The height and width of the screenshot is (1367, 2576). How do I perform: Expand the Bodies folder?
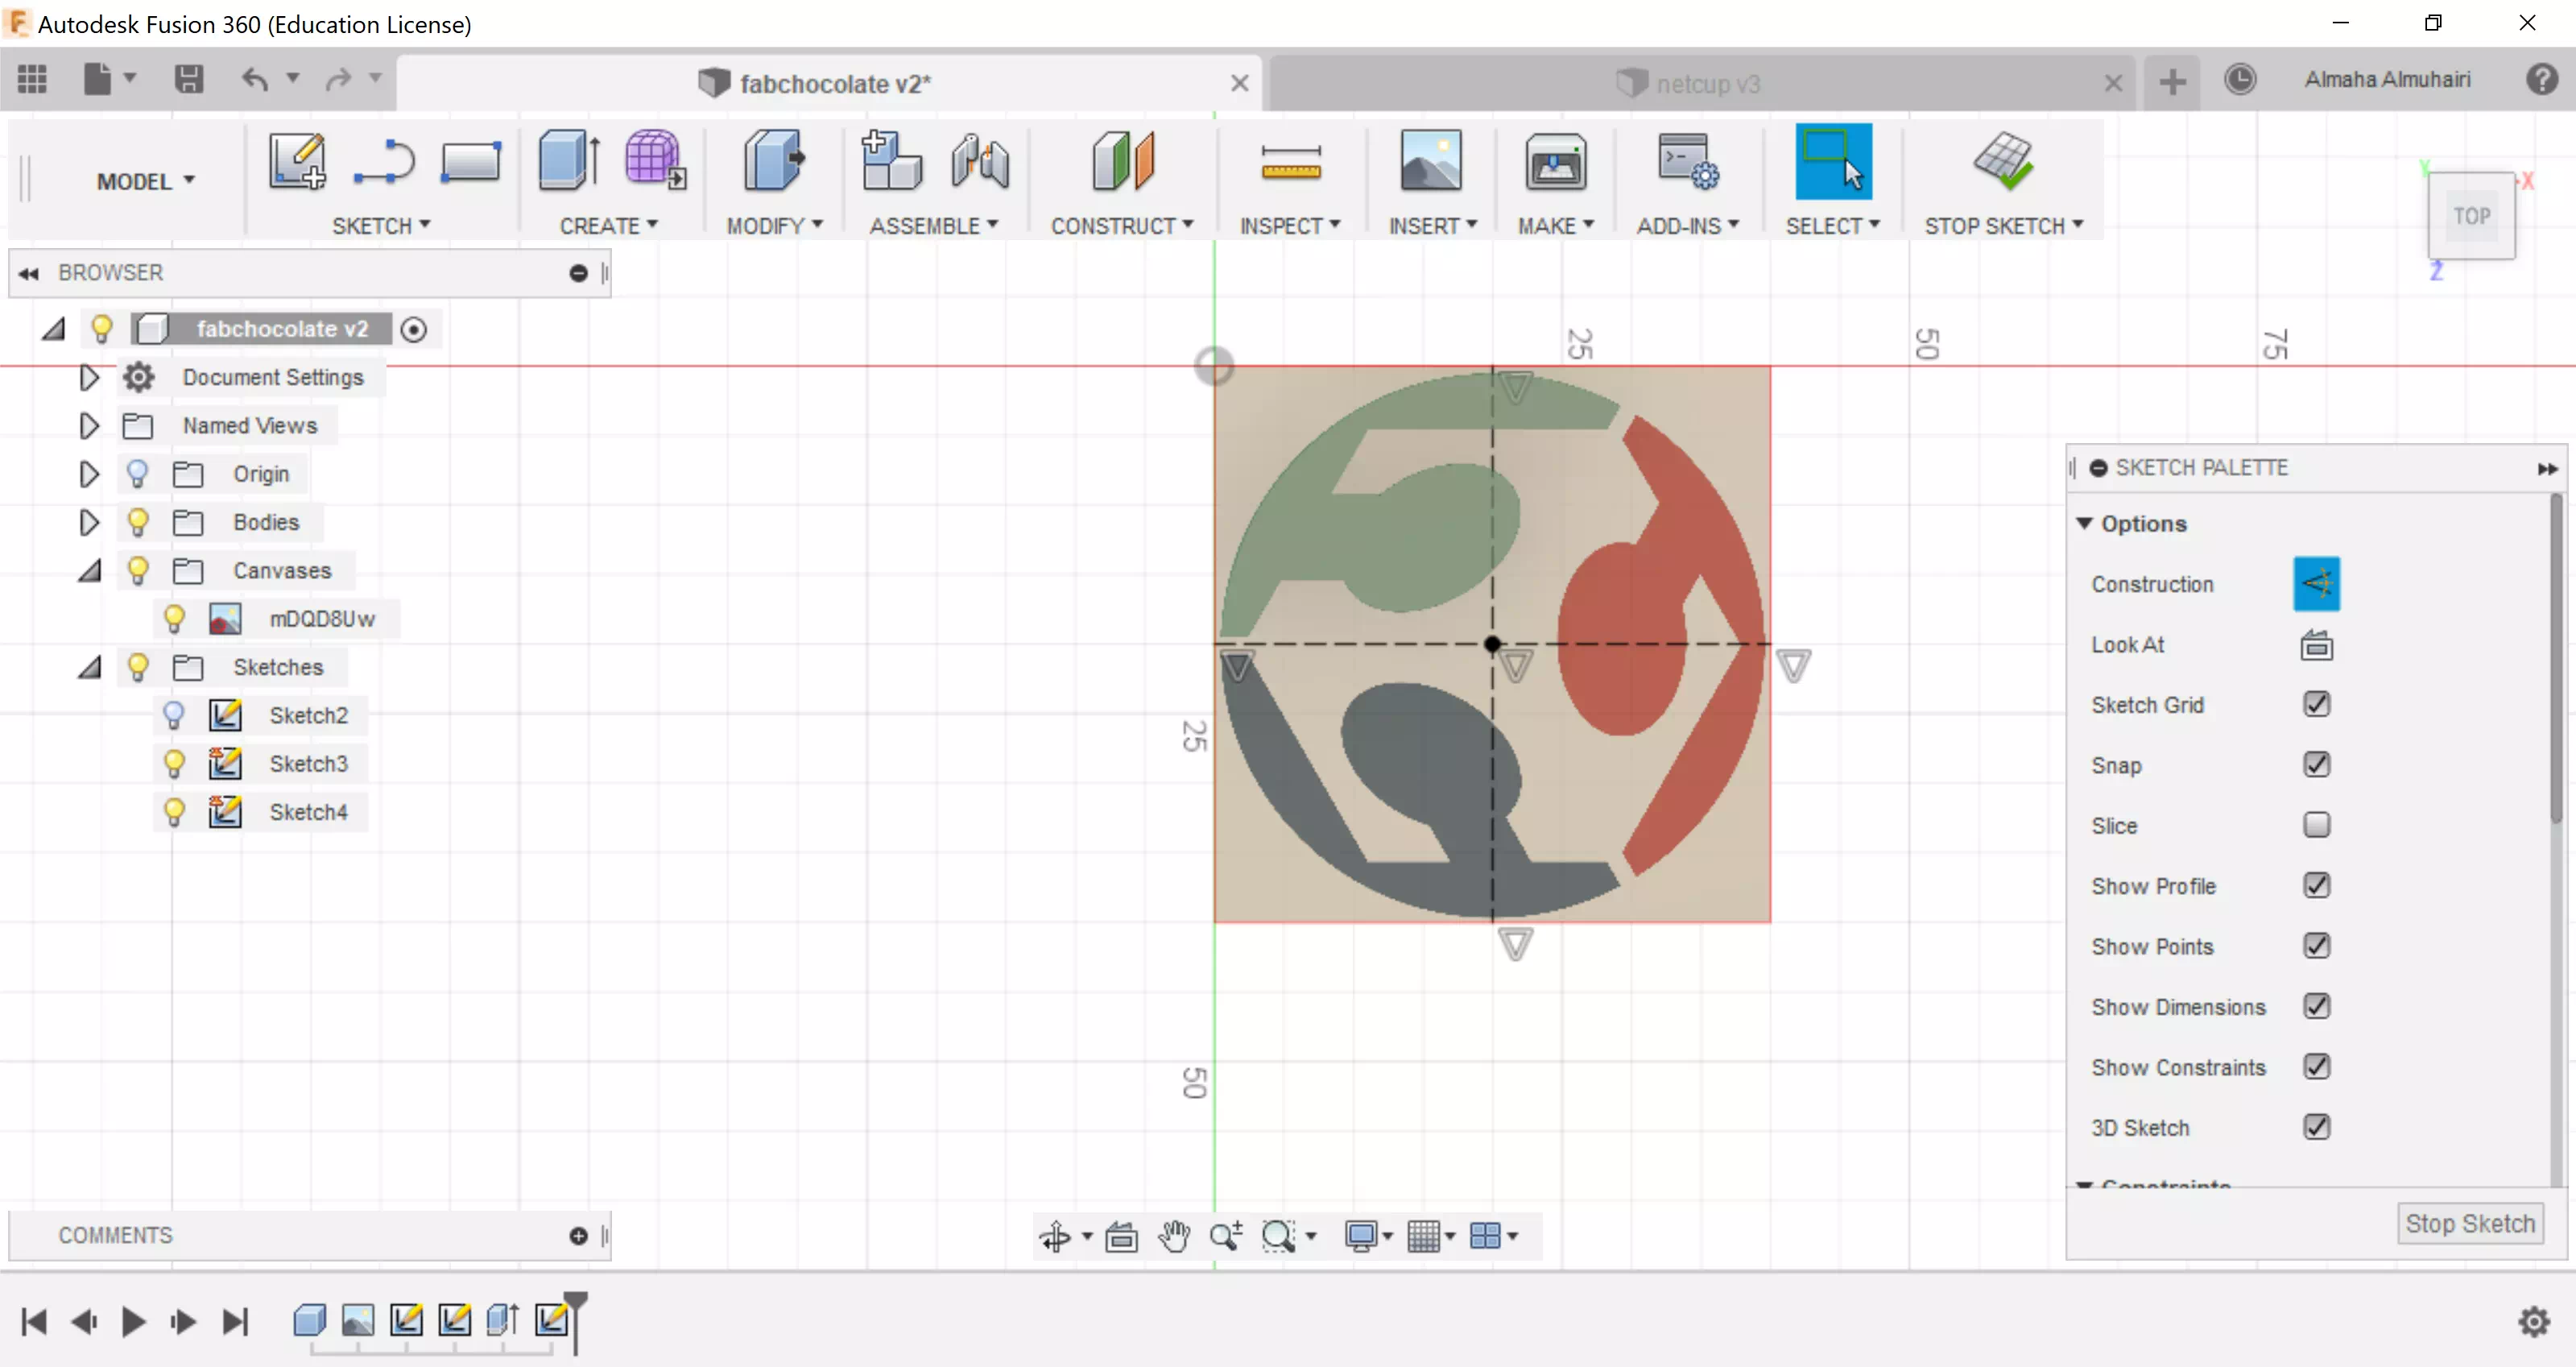89,522
